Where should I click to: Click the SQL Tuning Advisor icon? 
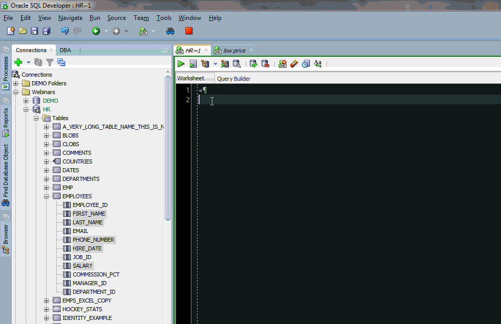pos(237,64)
